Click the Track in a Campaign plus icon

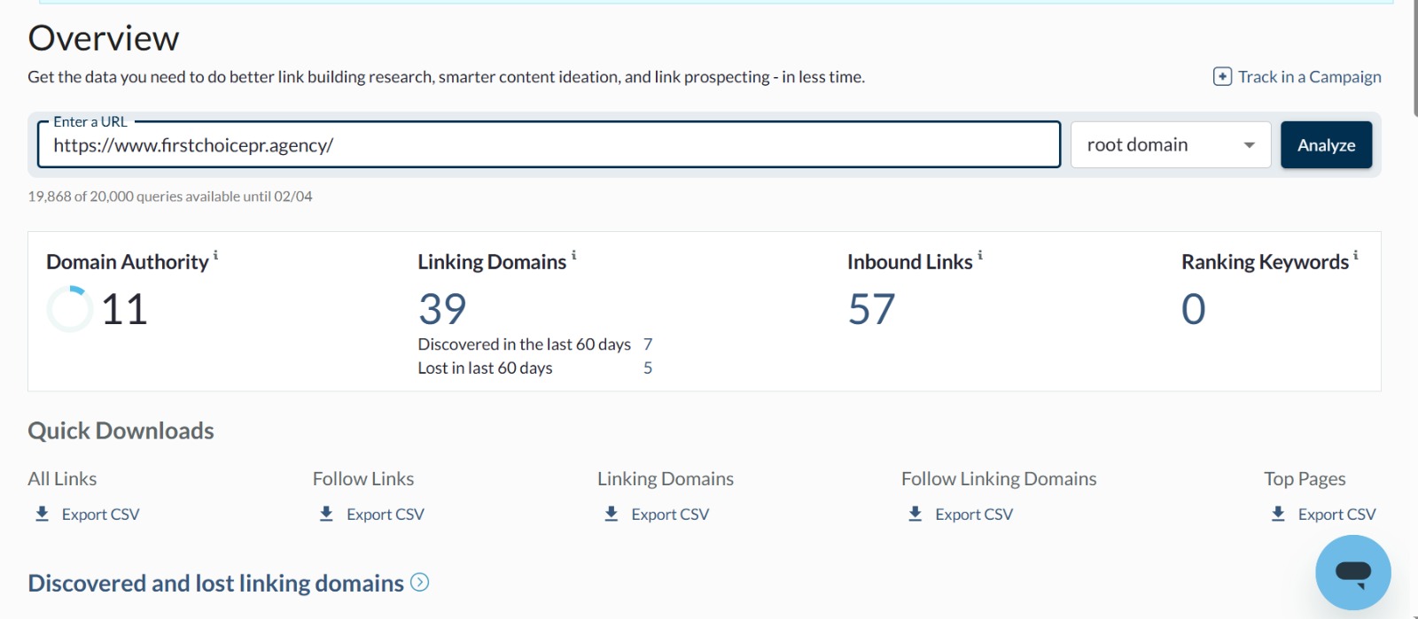click(1222, 77)
